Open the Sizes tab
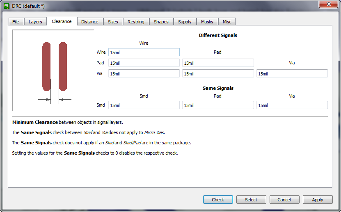The width and height of the screenshot is (341, 212). [113, 22]
